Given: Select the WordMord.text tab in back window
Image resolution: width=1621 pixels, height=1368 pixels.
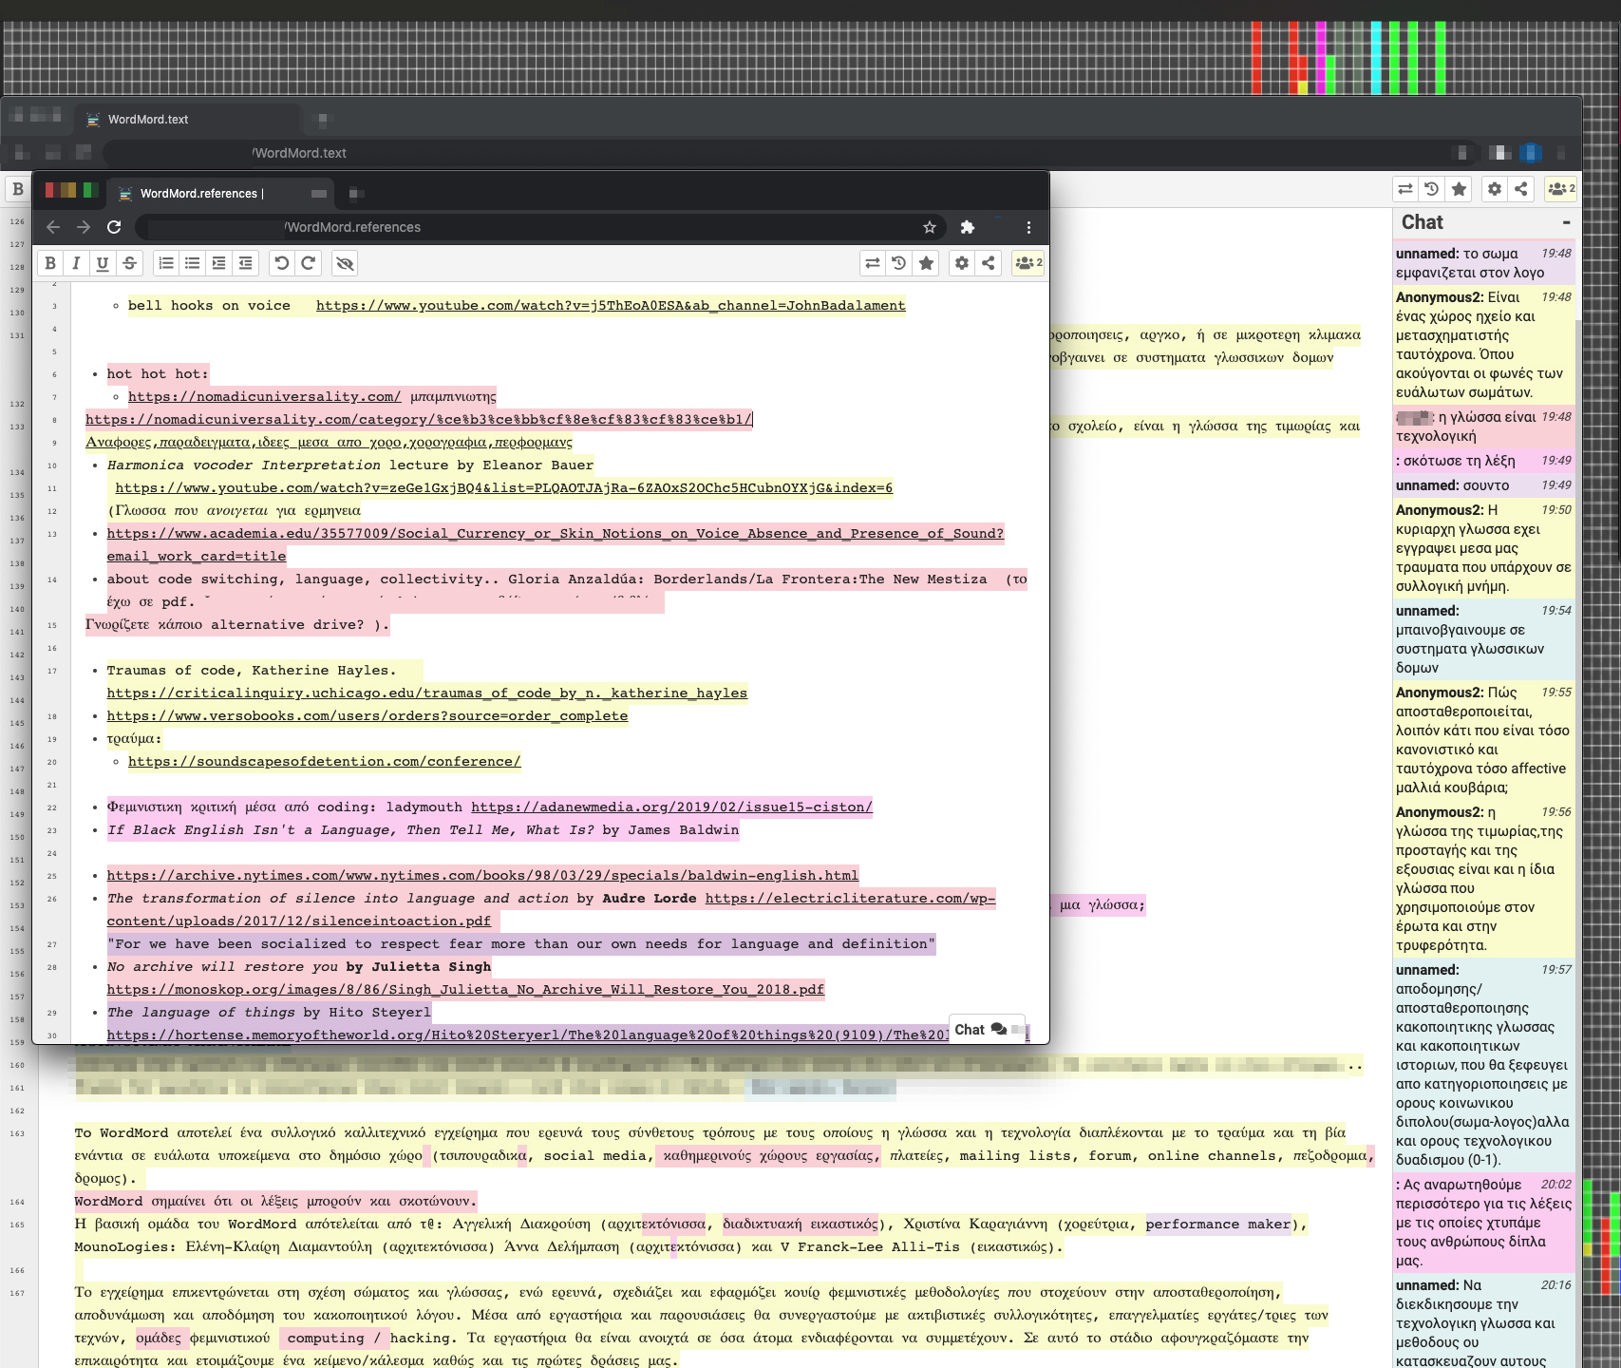Looking at the screenshot, I should [x=188, y=120].
